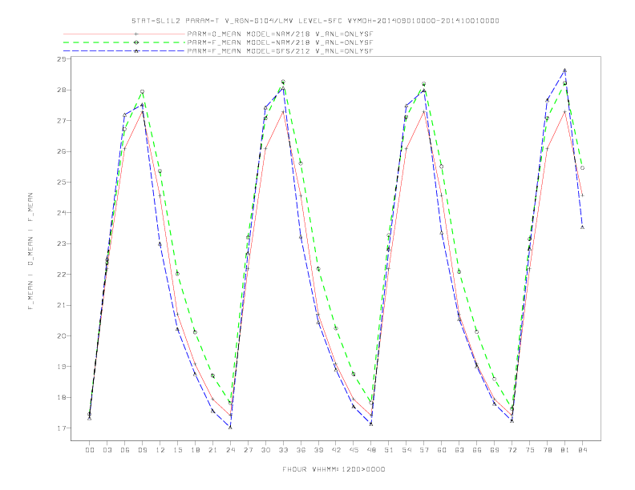
Task: Click the red solid legend line sample
Action: [x=124, y=34]
